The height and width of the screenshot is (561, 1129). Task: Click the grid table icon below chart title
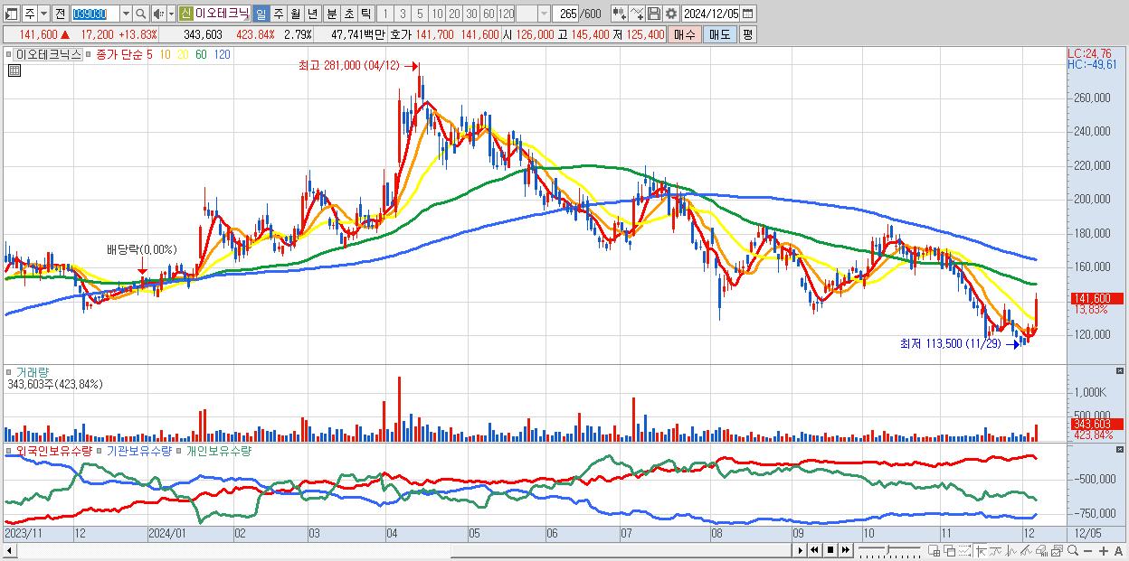14,69
